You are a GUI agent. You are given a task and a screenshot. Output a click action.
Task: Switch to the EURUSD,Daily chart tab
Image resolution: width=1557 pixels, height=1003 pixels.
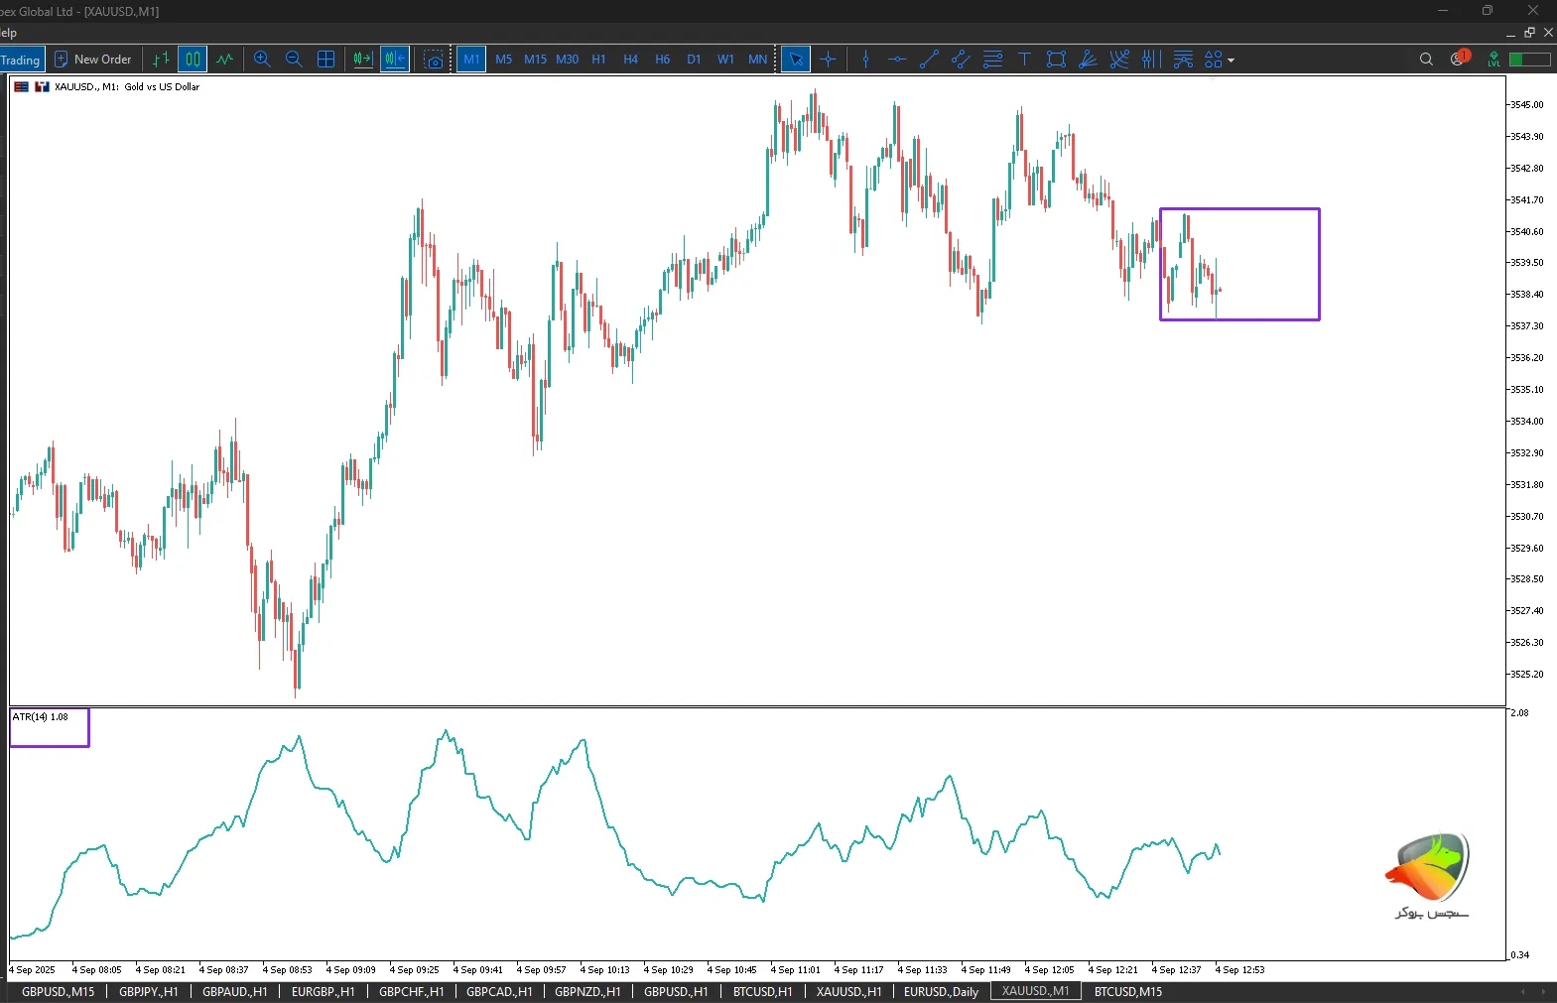940,991
